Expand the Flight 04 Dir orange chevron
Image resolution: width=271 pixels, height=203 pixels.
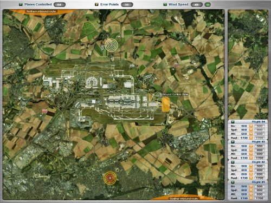pos(251,126)
